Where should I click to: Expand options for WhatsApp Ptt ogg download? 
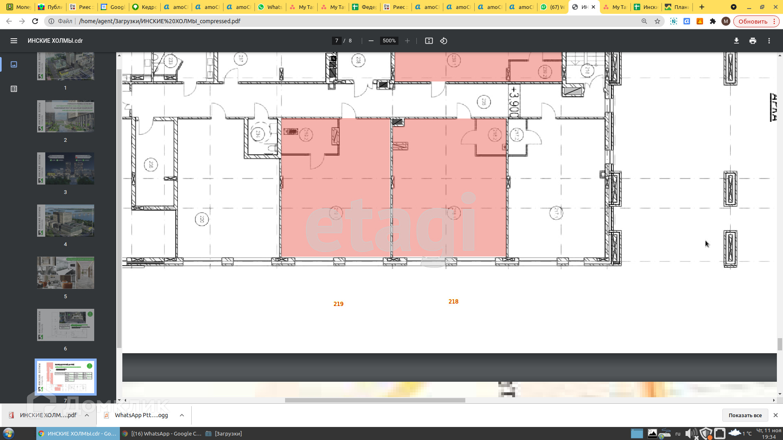182,415
